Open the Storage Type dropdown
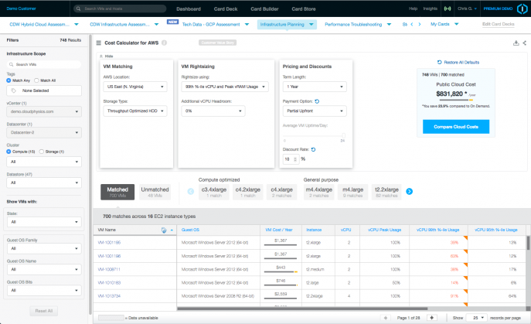The height and width of the screenshot is (324, 531). 135,111
